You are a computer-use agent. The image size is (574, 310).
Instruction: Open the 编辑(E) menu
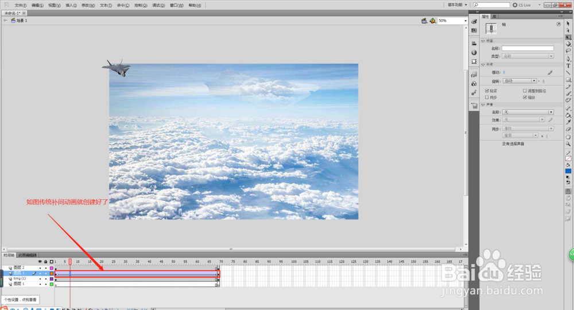37,5
